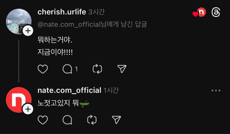Click the Threads logo icon

216,13
